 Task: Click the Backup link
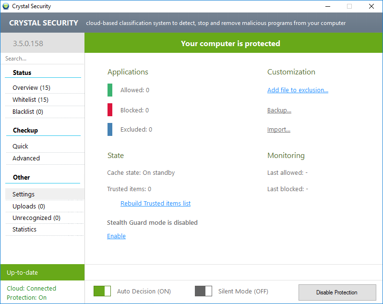[x=279, y=110]
